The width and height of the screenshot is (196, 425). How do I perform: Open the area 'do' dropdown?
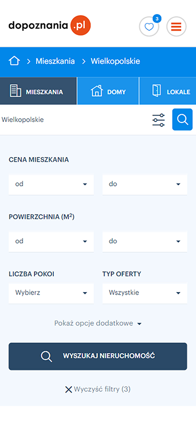click(145, 241)
